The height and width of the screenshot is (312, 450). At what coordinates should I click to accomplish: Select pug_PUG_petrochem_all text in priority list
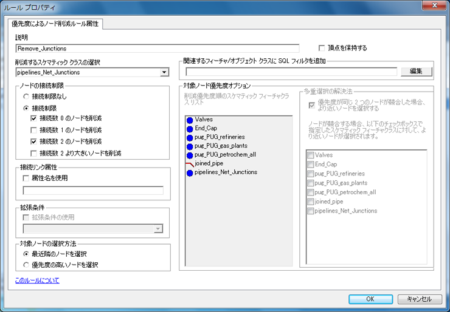225,154
